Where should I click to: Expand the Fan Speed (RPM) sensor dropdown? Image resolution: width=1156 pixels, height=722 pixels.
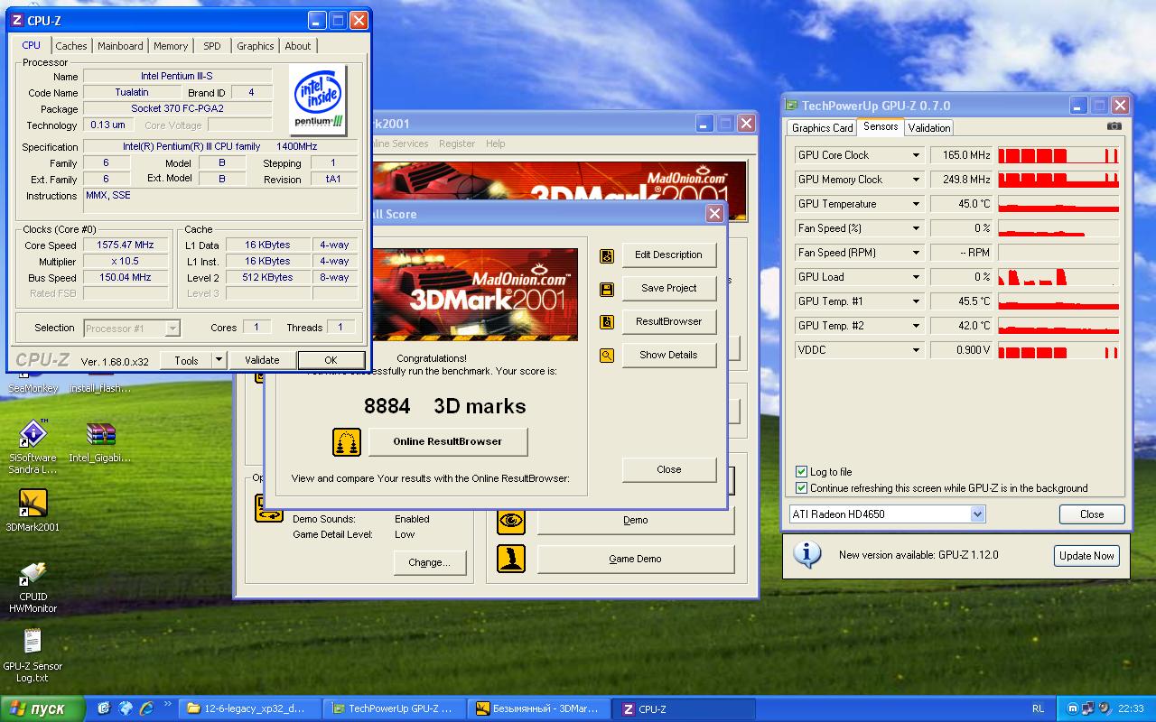[x=916, y=253]
